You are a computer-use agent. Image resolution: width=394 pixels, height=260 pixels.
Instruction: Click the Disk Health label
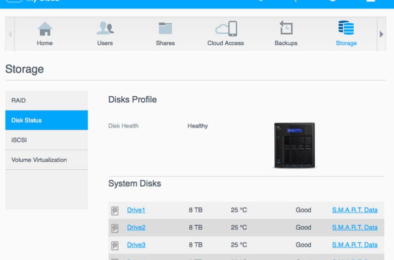pos(123,126)
